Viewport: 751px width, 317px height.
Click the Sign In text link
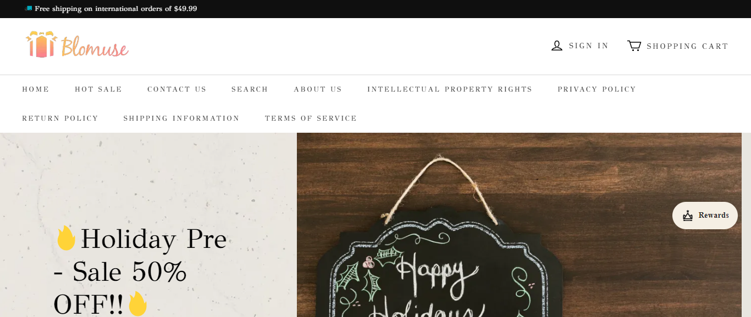pos(589,46)
